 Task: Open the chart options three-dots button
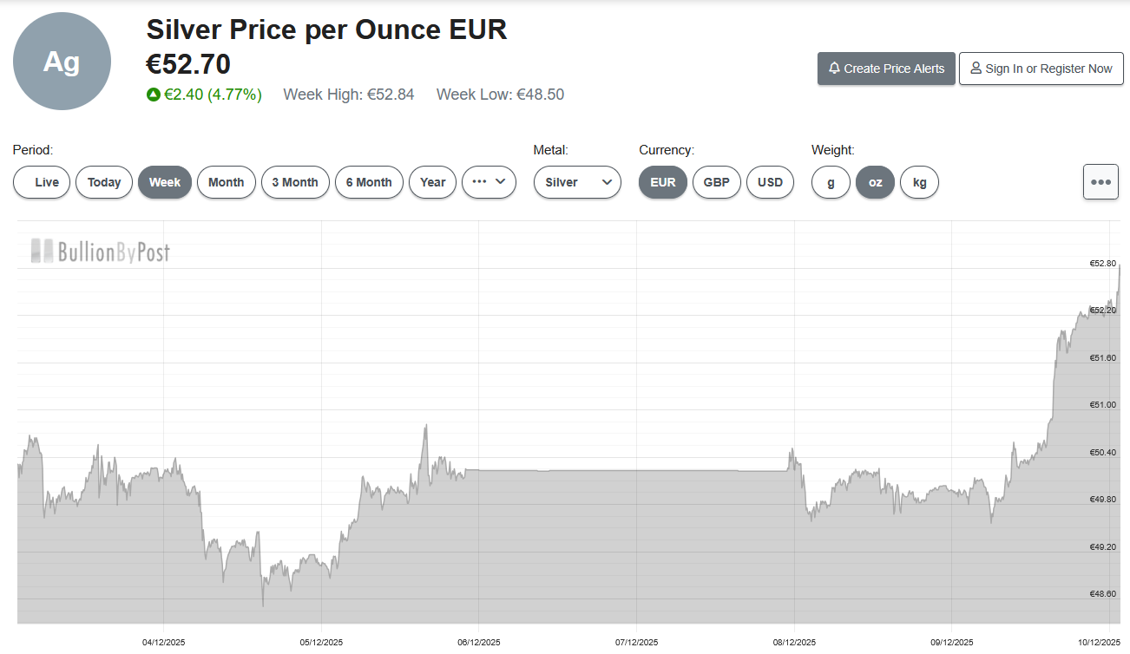[x=1100, y=182]
